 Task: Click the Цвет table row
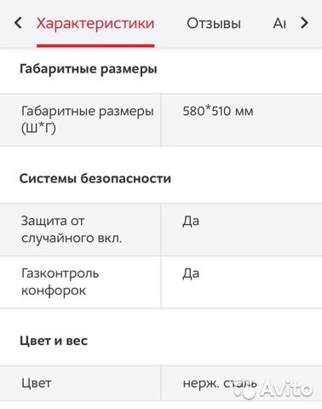[x=161, y=383]
